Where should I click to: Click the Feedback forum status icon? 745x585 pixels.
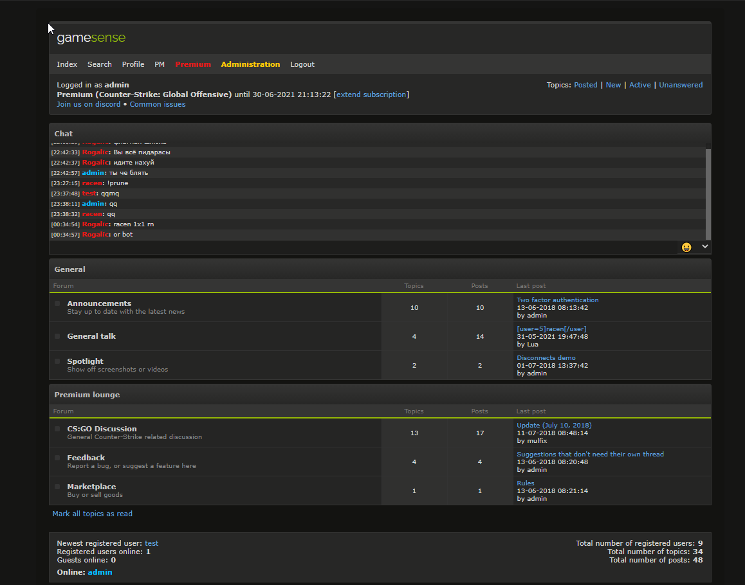[x=57, y=458]
